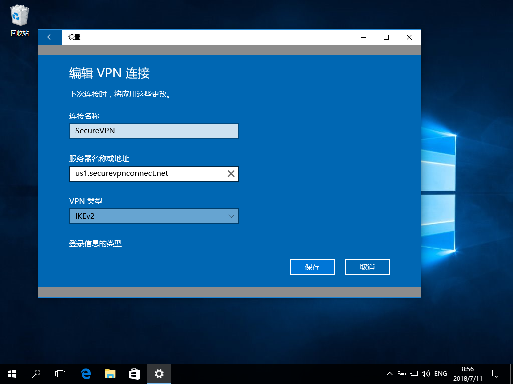Select the Settings gear taskbar icon
Screen dimensions: 513x384
pyautogui.click(x=159, y=374)
